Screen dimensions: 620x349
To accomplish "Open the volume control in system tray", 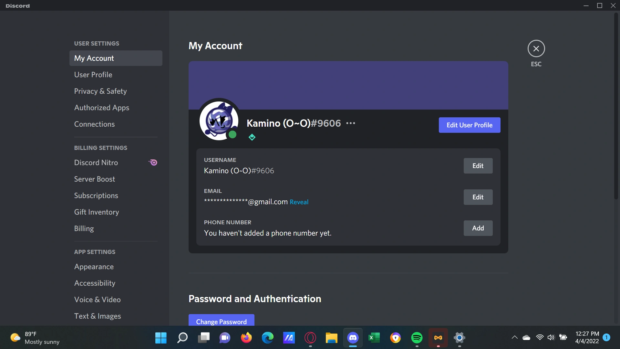I will coord(551,337).
